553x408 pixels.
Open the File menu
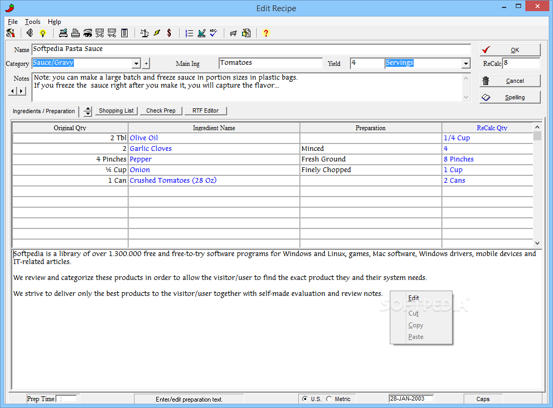[13, 22]
